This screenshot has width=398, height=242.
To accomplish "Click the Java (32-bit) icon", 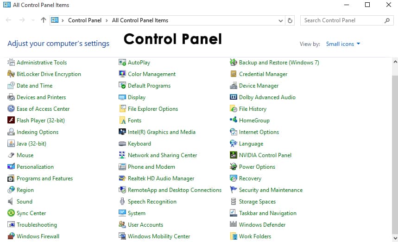I will tap(11, 144).
